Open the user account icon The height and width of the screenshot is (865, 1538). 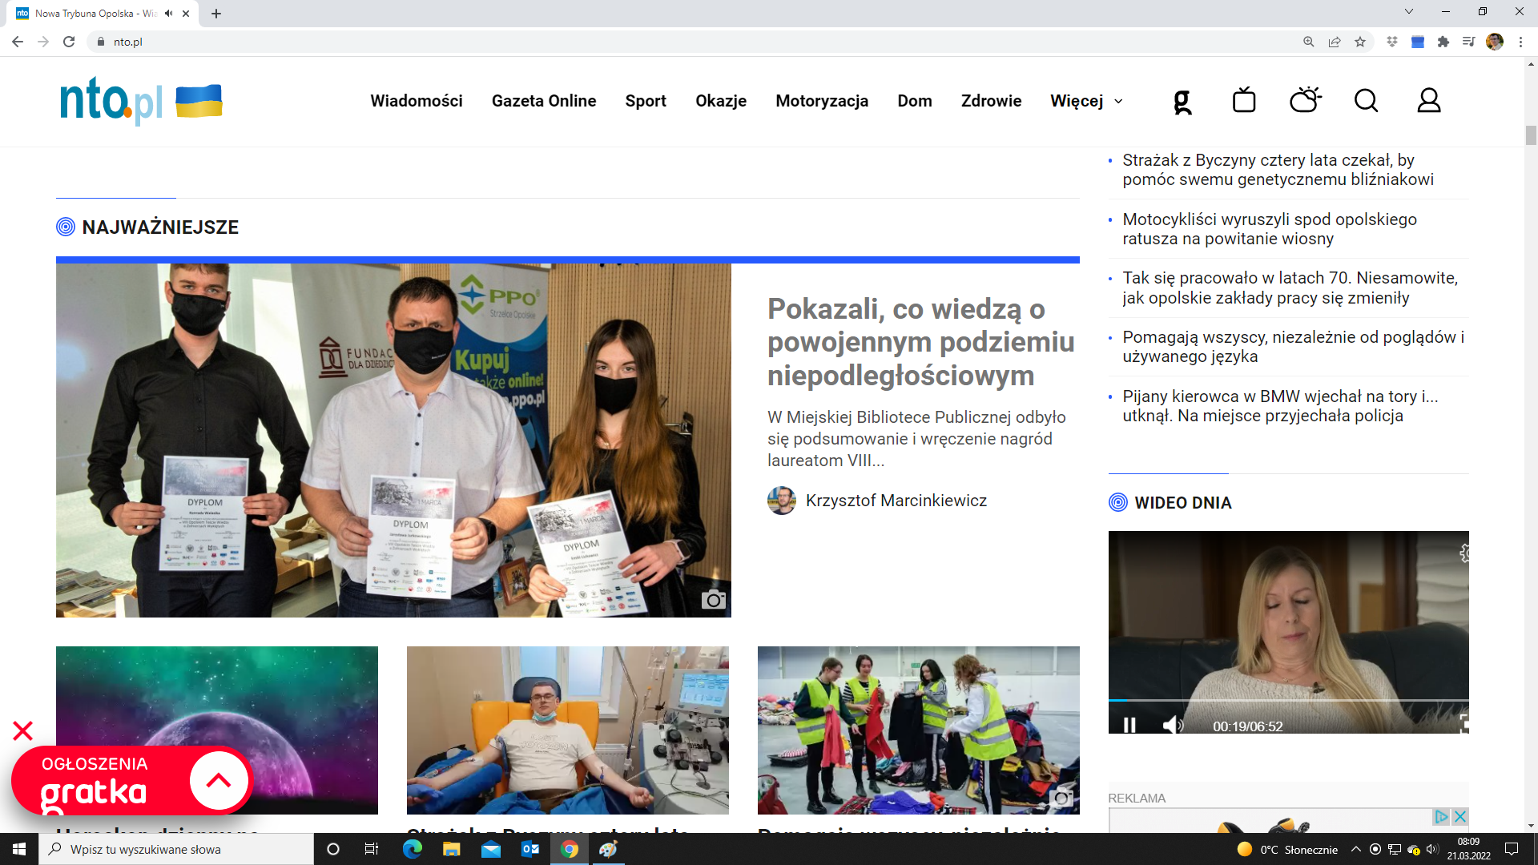(x=1429, y=101)
